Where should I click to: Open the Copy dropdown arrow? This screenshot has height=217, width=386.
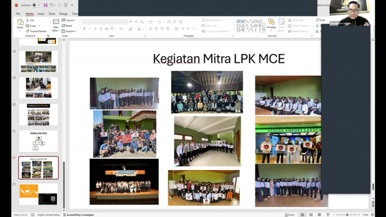(39, 26)
